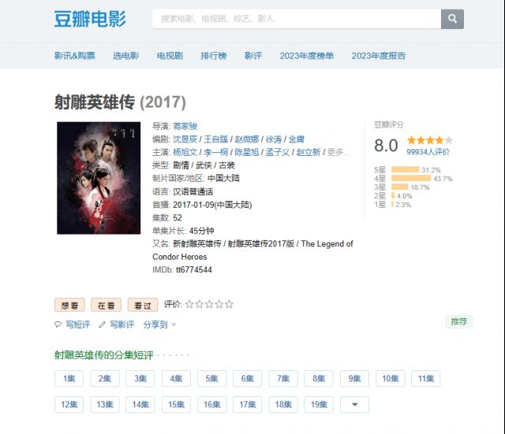Mark as 看过 (watched)
The image size is (505, 434).
(x=143, y=305)
